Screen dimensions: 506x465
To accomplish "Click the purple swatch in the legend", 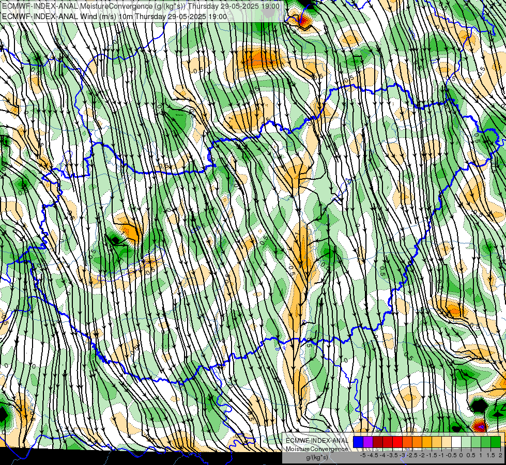I will 368,442.
